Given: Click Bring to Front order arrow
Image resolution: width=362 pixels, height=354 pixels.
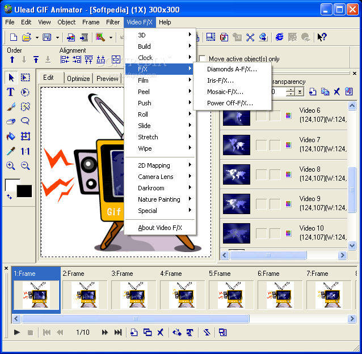Looking at the screenshot, I should (x=36, y=59).
